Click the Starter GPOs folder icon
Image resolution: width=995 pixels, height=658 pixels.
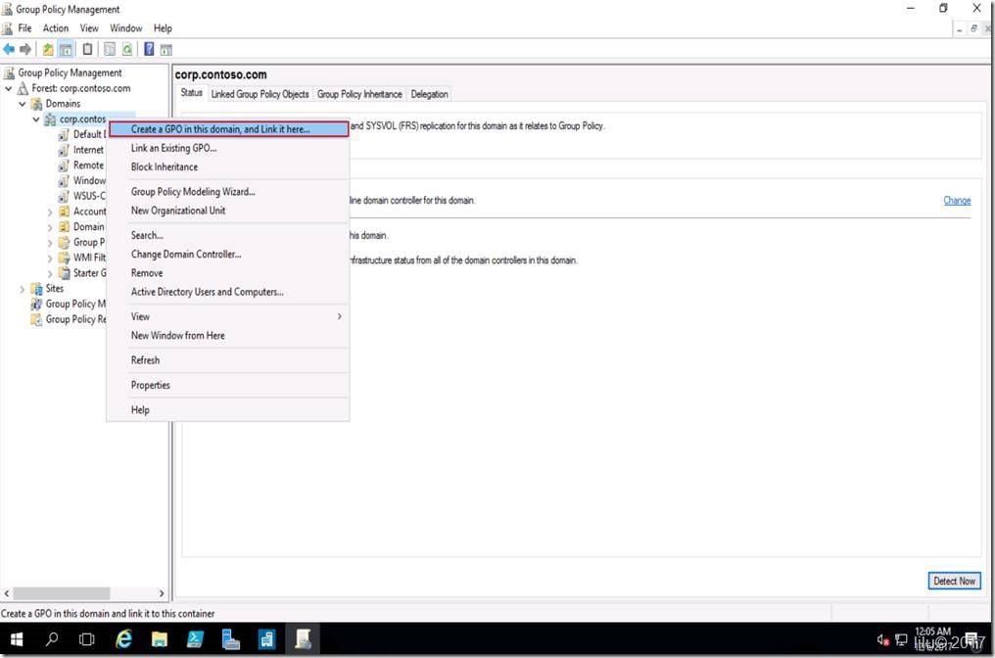pos(64,273)
